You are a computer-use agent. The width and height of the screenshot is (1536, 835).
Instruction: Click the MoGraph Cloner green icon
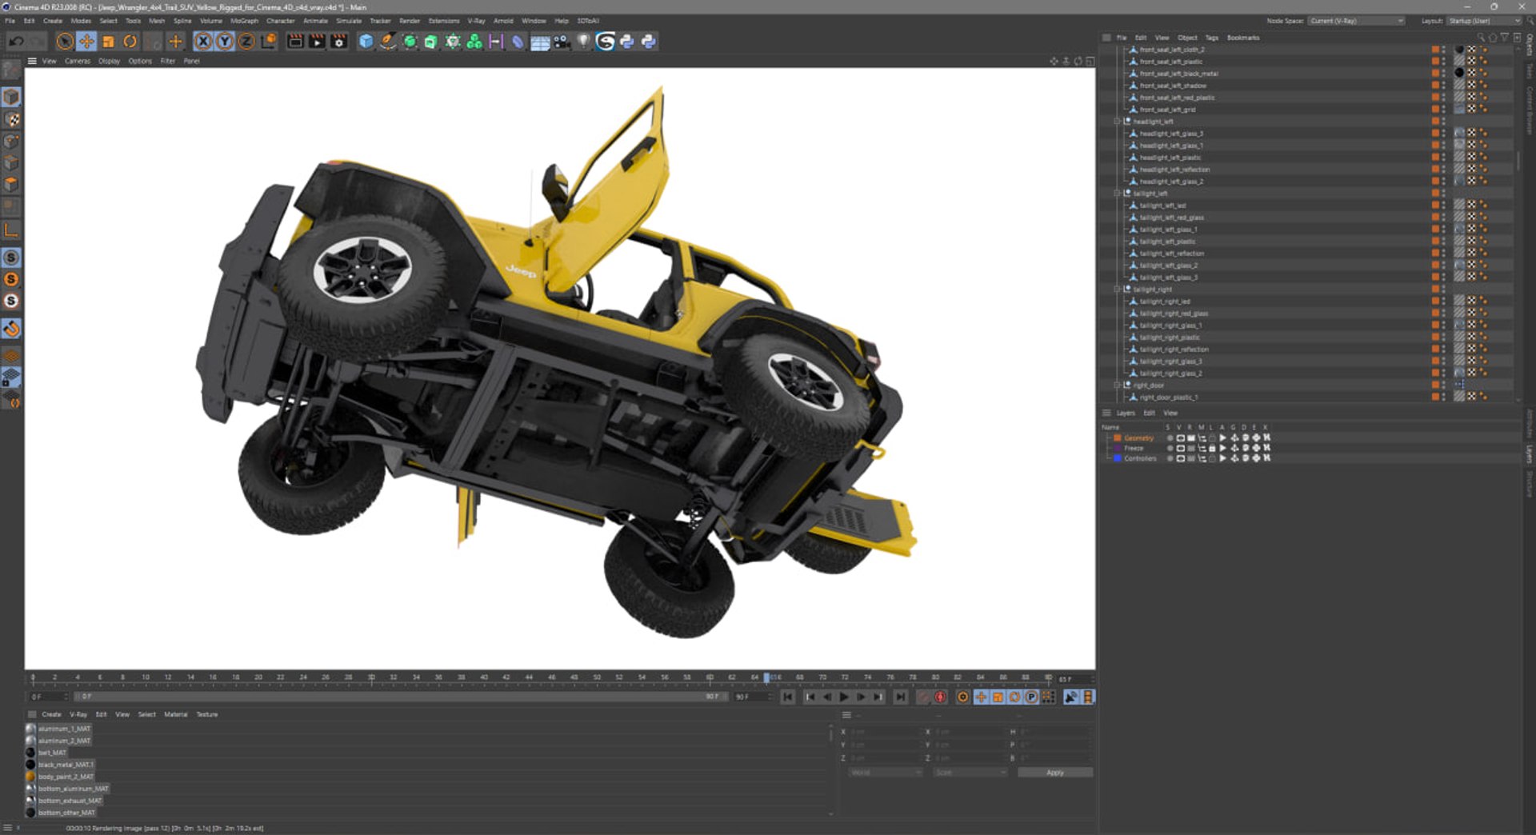coord(474,42)
